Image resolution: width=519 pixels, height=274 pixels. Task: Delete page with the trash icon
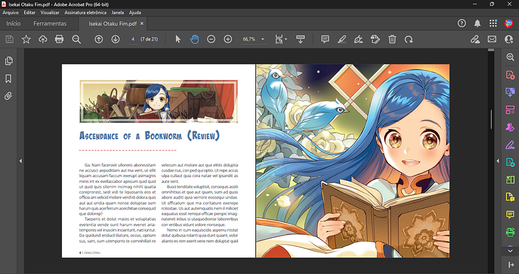click(392, 39)
